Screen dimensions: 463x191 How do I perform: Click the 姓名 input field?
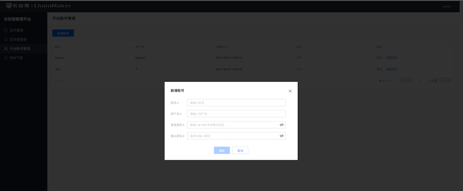tap(236, 103)
